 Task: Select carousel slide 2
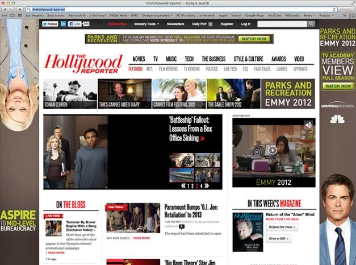click(x=192, y=186)
